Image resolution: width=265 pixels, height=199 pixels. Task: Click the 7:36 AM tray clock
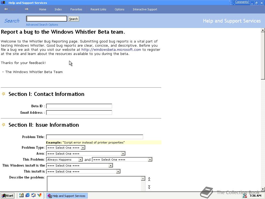255,196
